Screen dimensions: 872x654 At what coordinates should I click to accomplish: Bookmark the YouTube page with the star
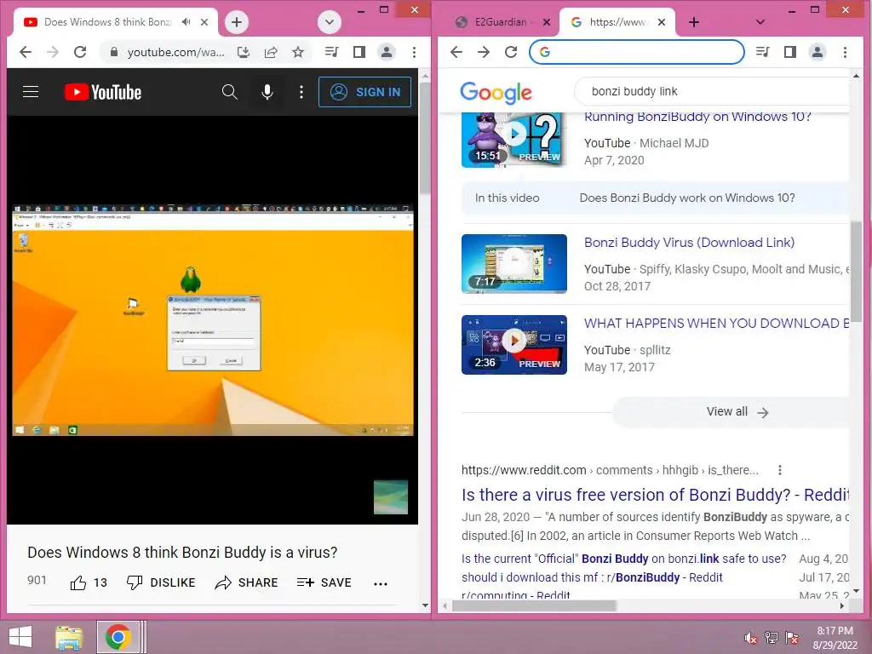[298, 52]
